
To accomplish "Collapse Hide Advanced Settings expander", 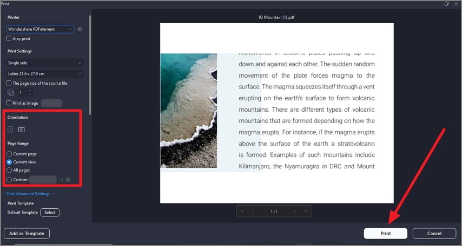I will [31, 194].
